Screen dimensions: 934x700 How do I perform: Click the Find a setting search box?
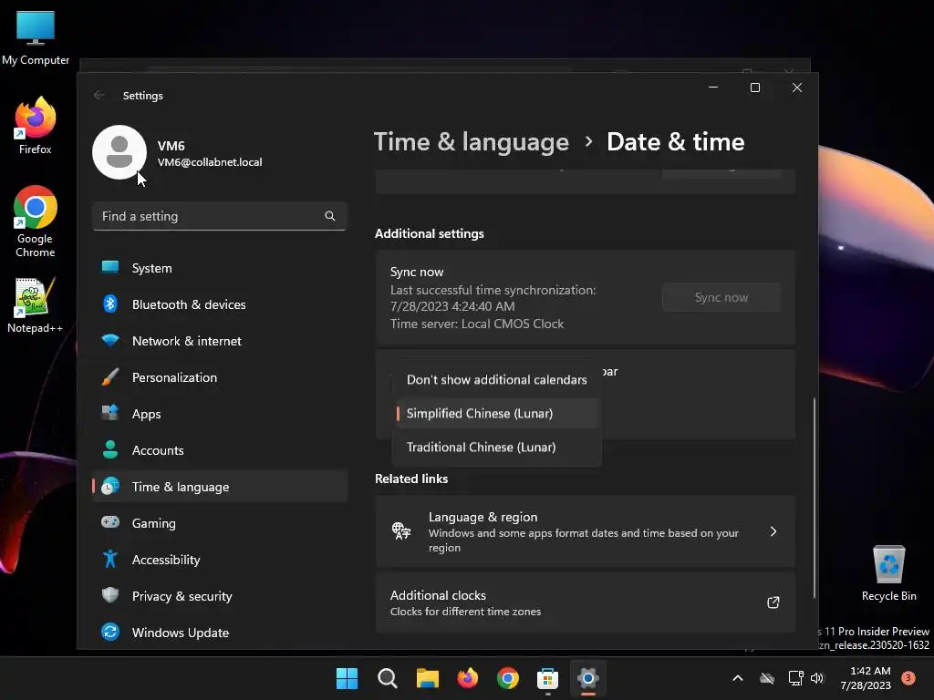(219, 216)
